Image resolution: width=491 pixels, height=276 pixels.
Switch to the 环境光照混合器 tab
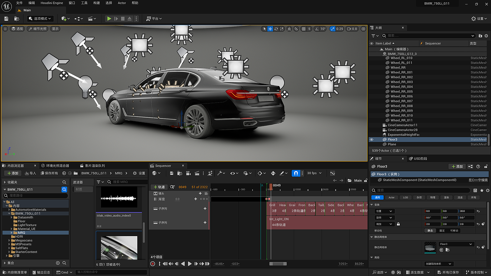(55, 166)
